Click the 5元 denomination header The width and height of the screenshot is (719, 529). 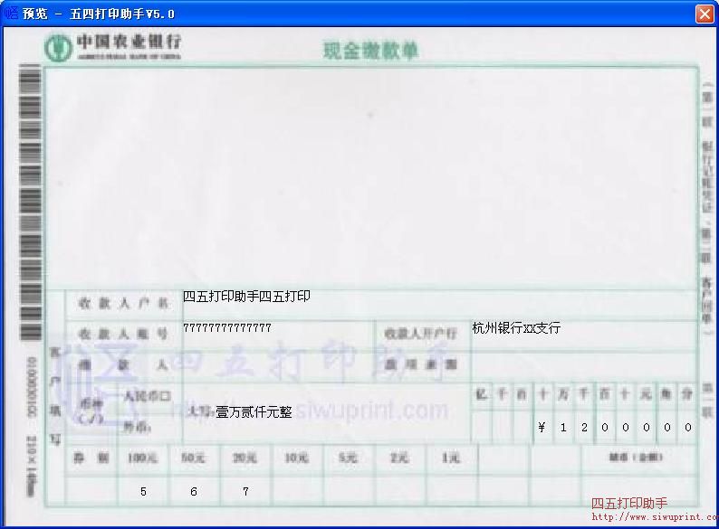[348, 458]
